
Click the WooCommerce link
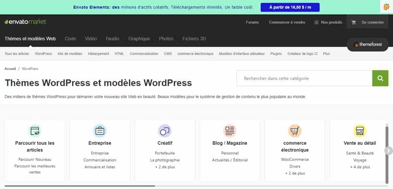(295, 160)
